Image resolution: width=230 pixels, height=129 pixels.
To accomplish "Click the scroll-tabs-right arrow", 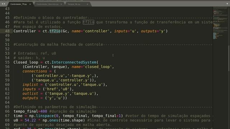I will 5,4.
